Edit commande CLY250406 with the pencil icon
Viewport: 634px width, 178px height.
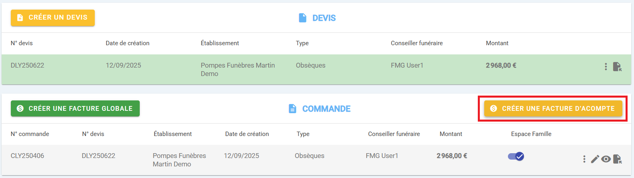coord(595,159)
